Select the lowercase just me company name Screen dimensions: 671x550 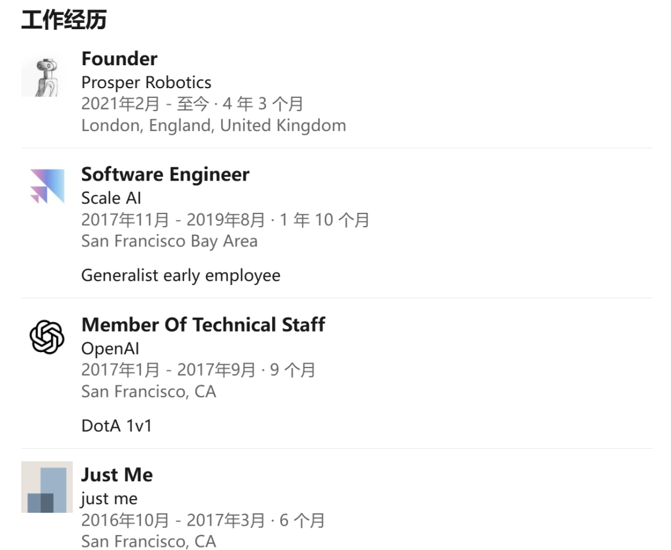(x=109, y=498)
